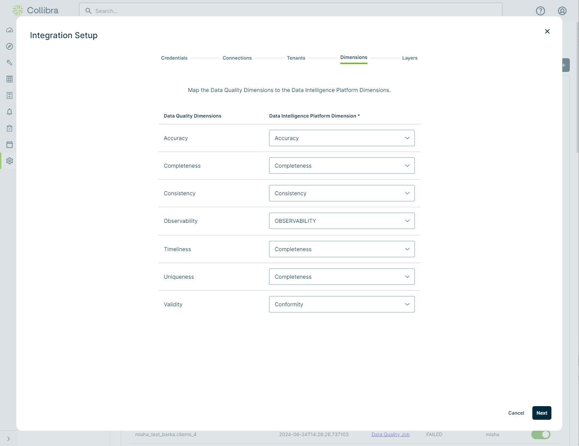The height and width of the screenshot is (446, 579).
Task: Click the help question mark icon
Action: click(x=540, y=11)
